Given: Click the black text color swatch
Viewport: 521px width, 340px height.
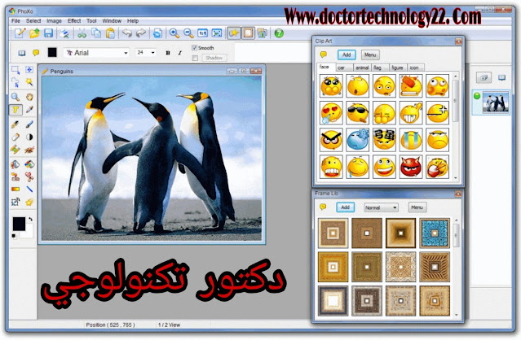Looking at the screenshot, I should [52, 52].
